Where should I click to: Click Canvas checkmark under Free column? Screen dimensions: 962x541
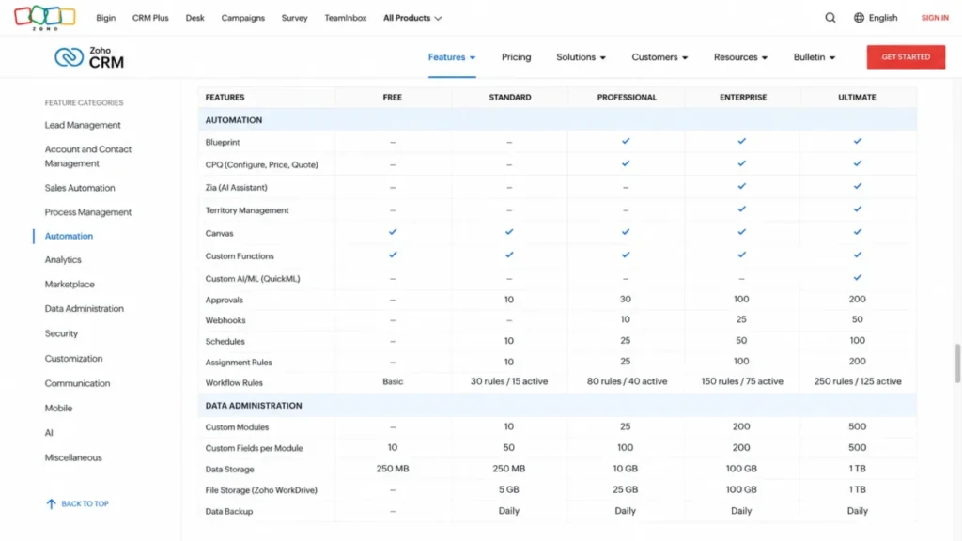point(393,232)
